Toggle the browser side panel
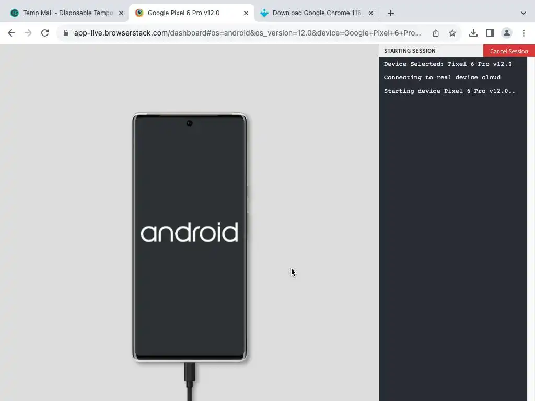The height and width of the screenshot is (401, 535). 490,33
